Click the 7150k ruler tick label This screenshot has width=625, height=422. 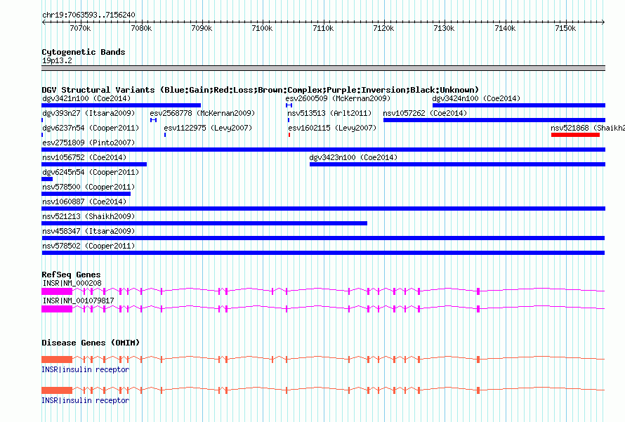[565, 28]
